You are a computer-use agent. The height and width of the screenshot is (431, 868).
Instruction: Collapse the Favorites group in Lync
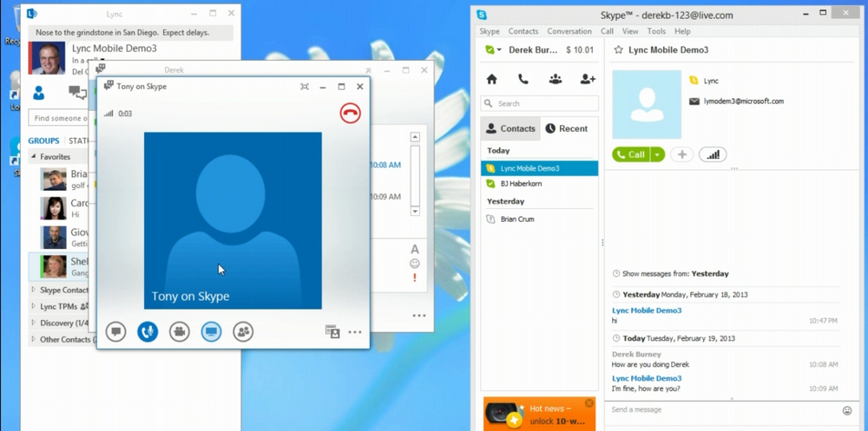(x=33, y=157)
